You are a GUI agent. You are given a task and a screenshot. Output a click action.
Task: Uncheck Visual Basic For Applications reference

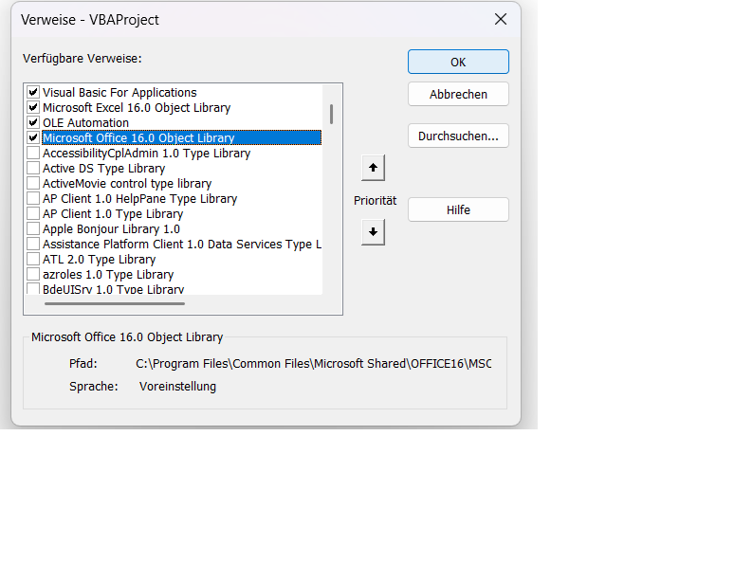click(33, 92)
